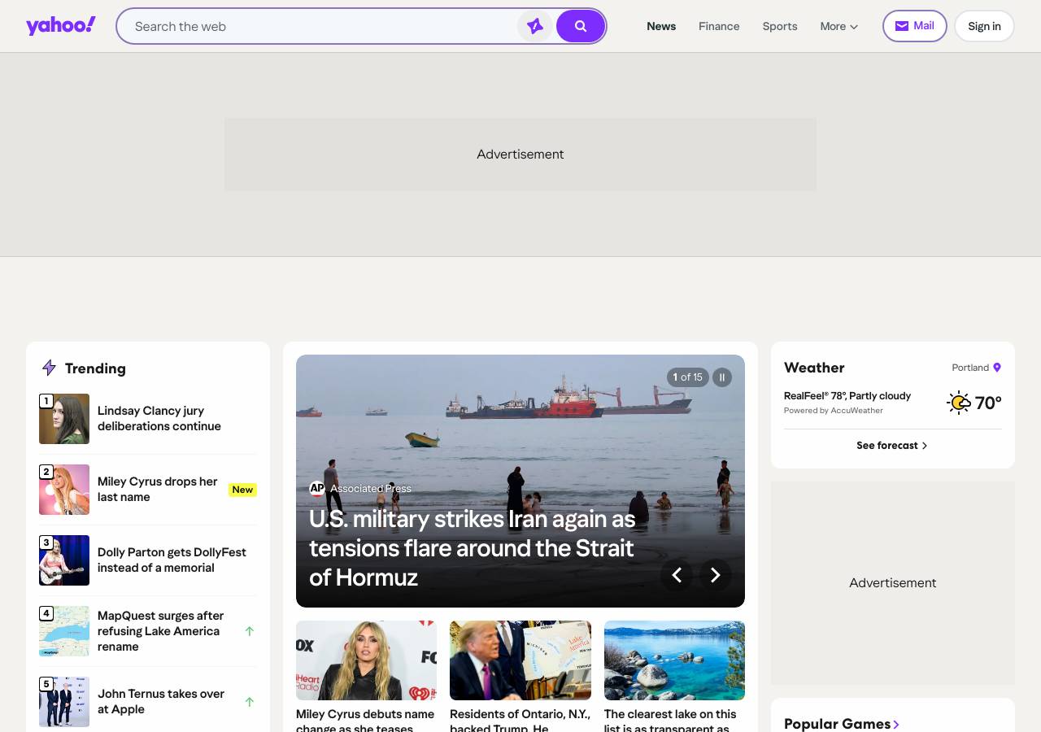The width and height of the screenshot is (1041, 732).
Task: Click the weather location pin icon
Action: tap(997, 368)
